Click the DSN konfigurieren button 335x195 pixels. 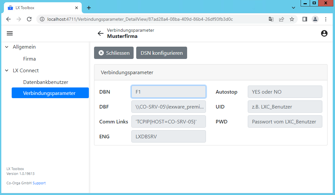tap(162, 53)
